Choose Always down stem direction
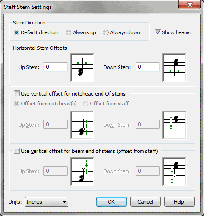 click(x=106, y=32)
